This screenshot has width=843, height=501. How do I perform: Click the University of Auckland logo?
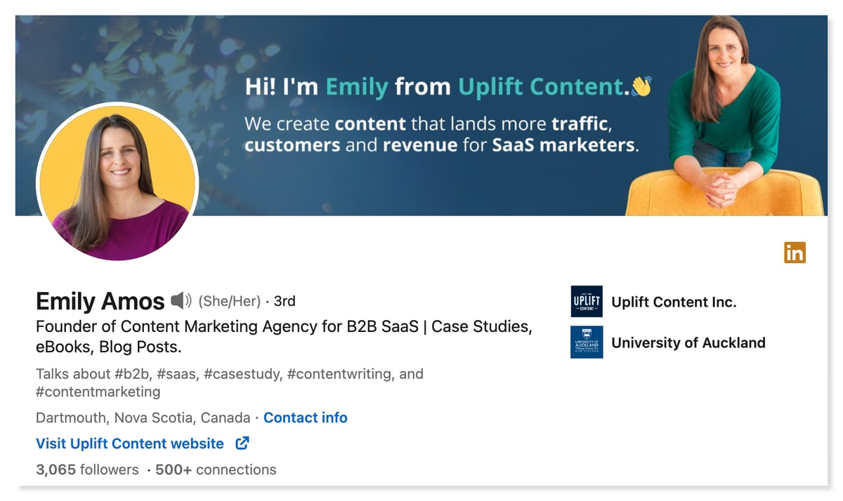pyautogui.click(x=587, y=342)
